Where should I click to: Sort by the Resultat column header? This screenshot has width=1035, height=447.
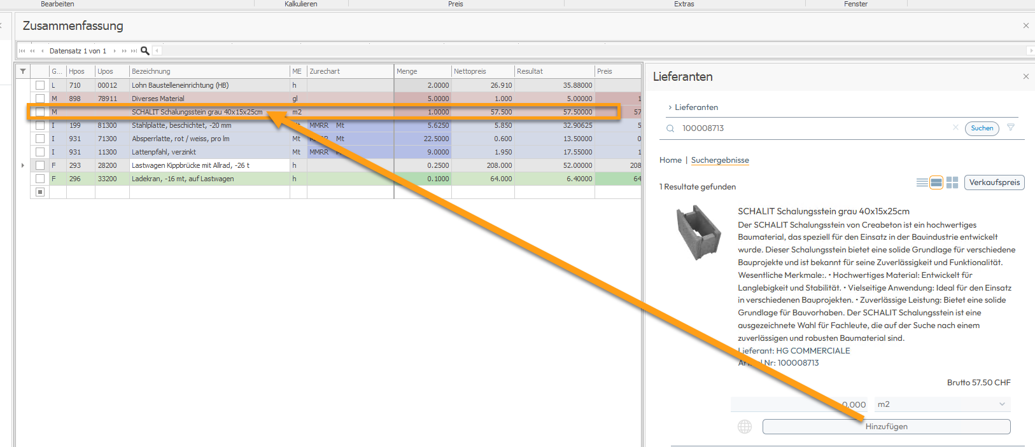pyautogui.click(x=554, y=71)
